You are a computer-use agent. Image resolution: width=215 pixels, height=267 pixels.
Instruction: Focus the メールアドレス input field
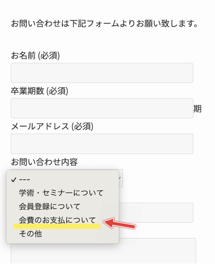102,144
